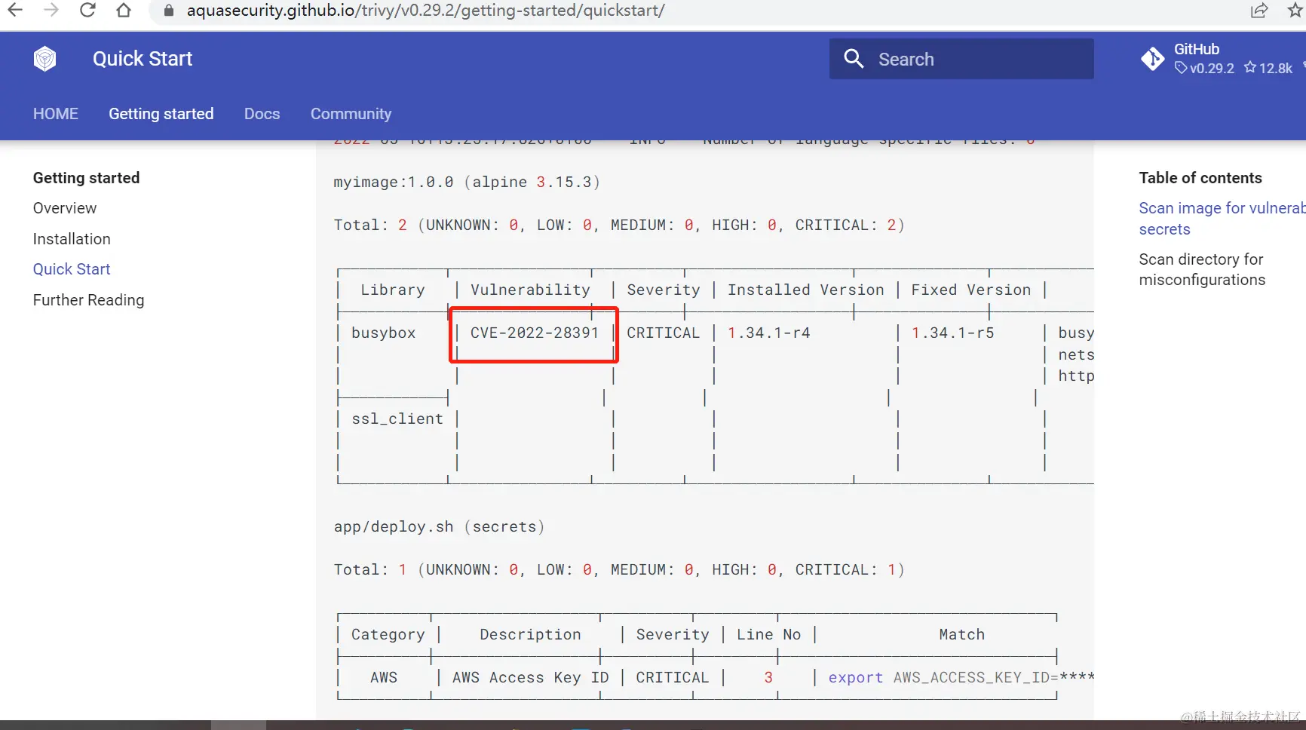This screenshot has height=730, width=1306.
Task: Open Further Reading in the sidebar
Action: point(89,300)
